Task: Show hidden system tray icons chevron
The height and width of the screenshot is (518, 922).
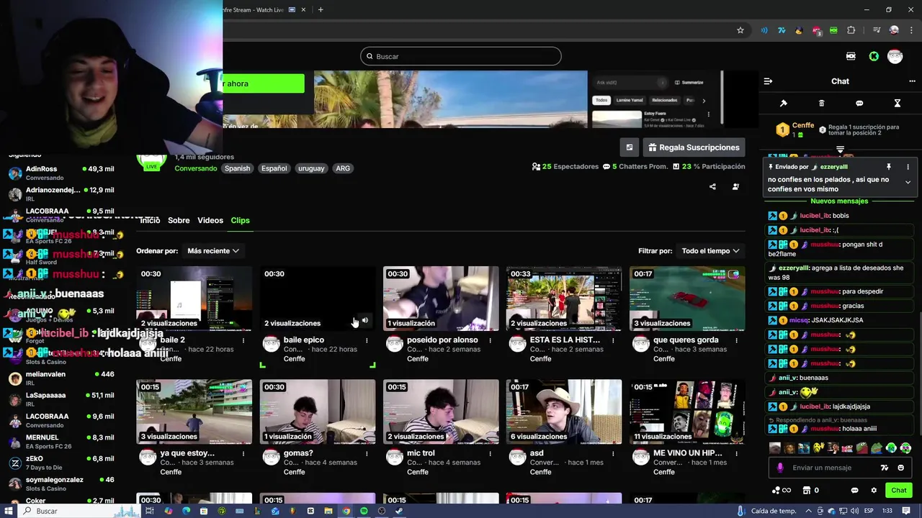Action: click(x=809, y=511)
